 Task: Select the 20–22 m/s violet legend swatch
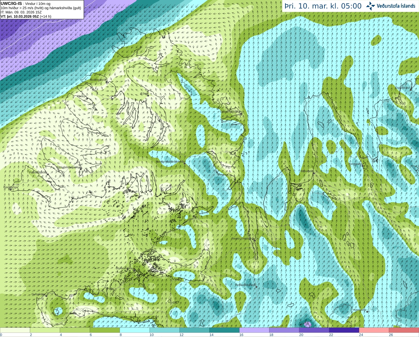point(314,330)
